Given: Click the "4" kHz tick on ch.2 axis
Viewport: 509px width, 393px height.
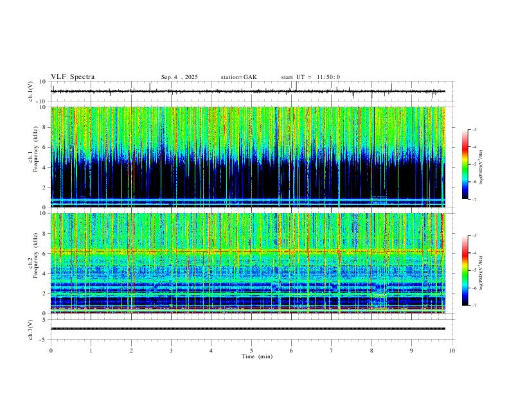Looking at the screenshot, I should point(46,274).
